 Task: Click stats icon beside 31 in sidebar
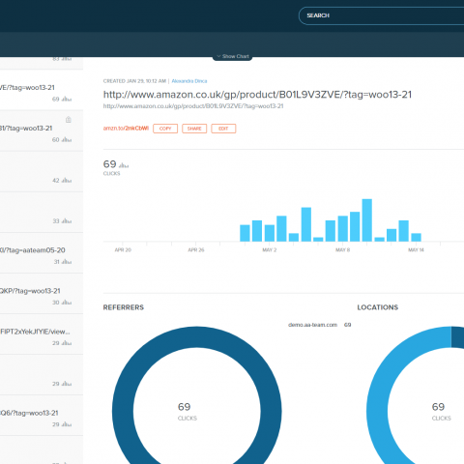point(67,262)
